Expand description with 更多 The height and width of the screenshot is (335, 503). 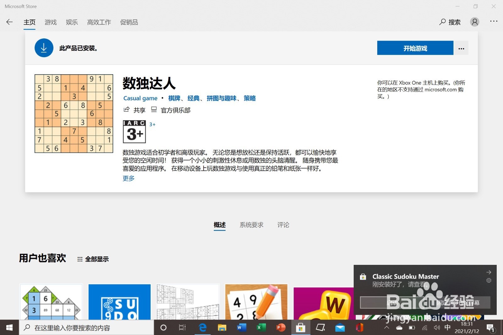[x=129, y=178]
